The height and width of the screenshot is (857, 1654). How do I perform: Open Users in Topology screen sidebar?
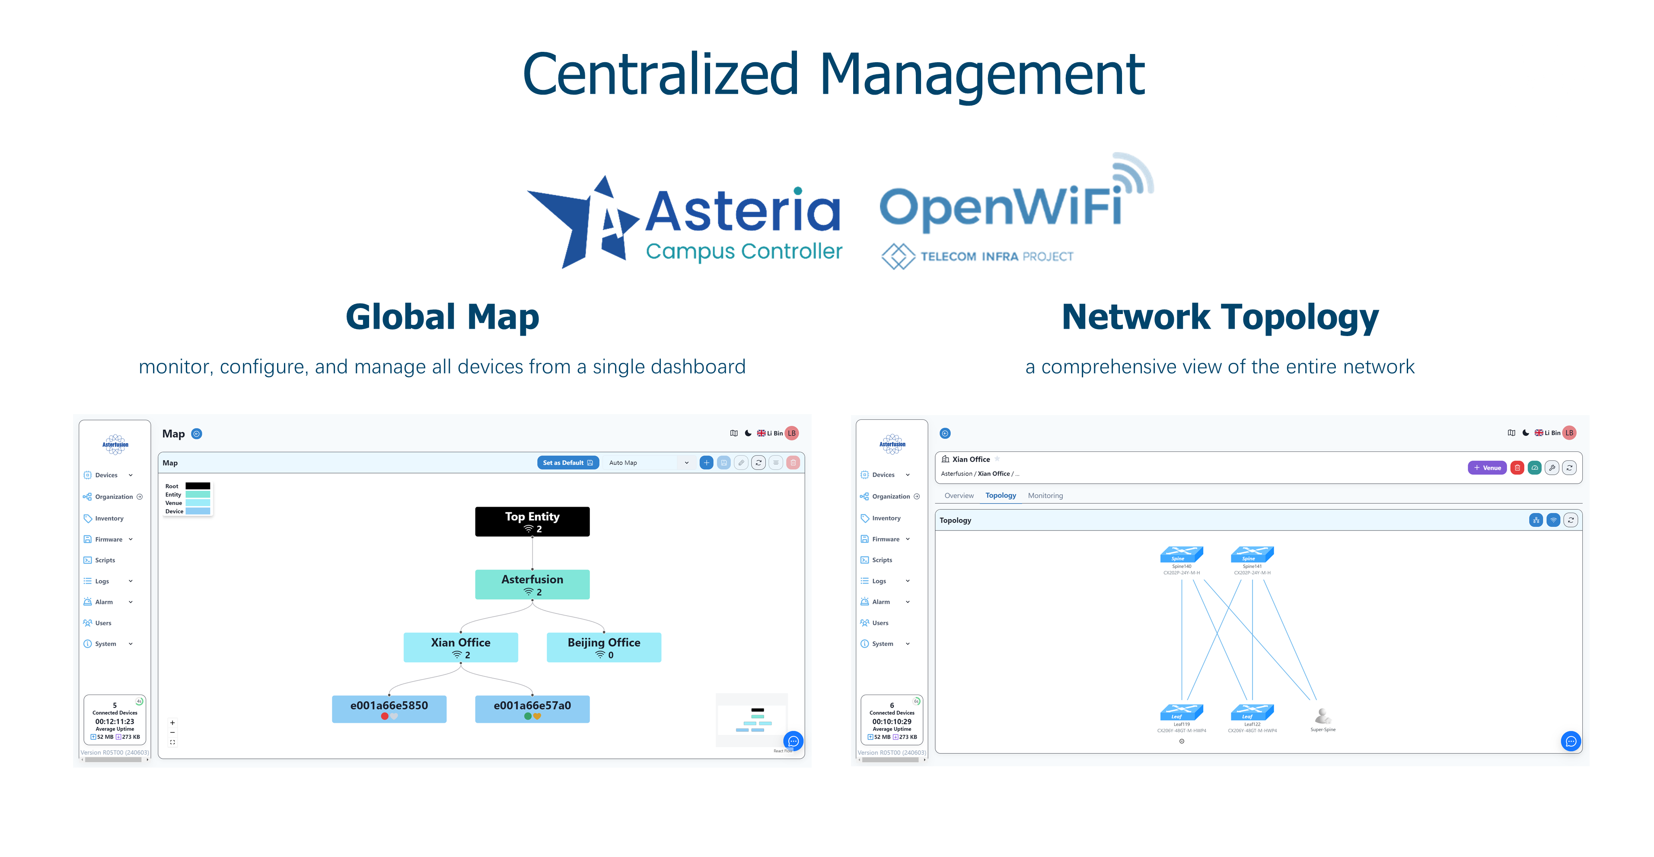[874, 623]
